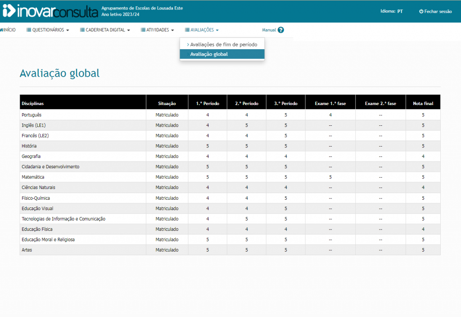Select the Francês (LE2) discipline row
461x317 pixels.
coord(230,136)
